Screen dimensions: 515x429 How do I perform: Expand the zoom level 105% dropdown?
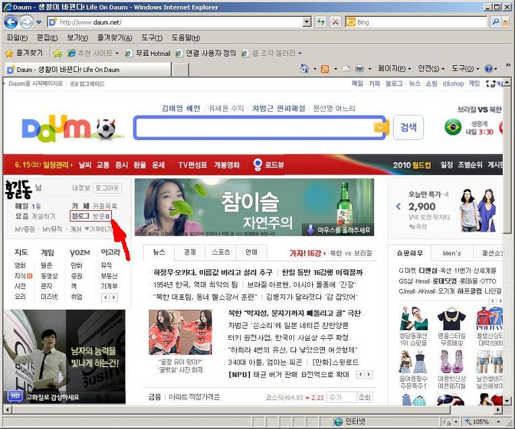tap(499, 422)
